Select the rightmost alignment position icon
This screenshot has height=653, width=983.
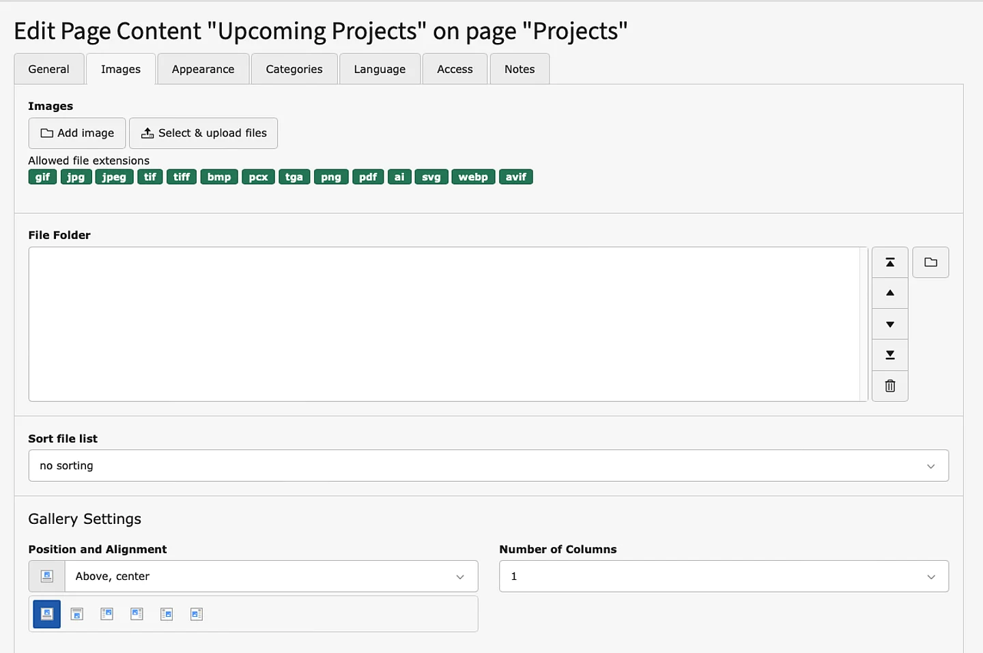coord(197,613)
